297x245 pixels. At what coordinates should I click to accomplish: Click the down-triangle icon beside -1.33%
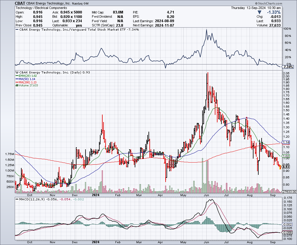pos(259,12)
